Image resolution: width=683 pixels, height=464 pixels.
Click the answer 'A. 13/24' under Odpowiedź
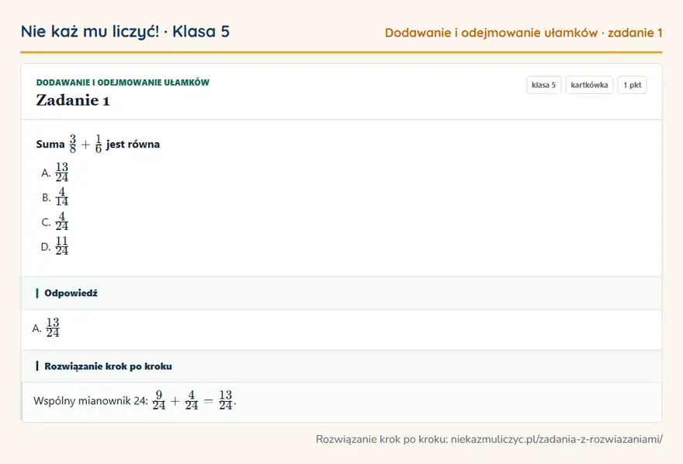click(x=46, y=327)
